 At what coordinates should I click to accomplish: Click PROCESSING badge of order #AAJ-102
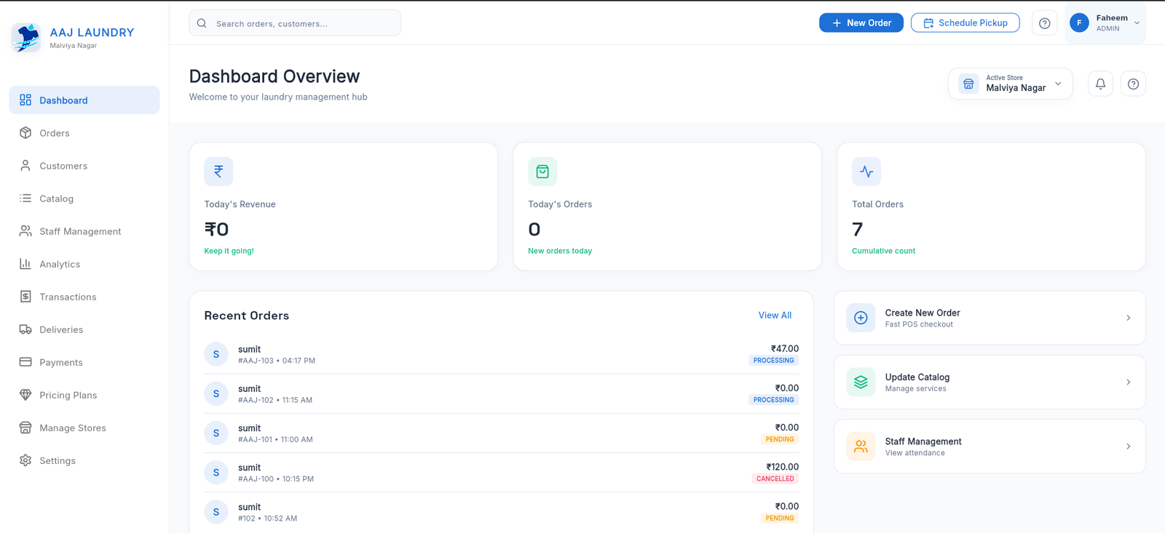[x=773, y=400]
